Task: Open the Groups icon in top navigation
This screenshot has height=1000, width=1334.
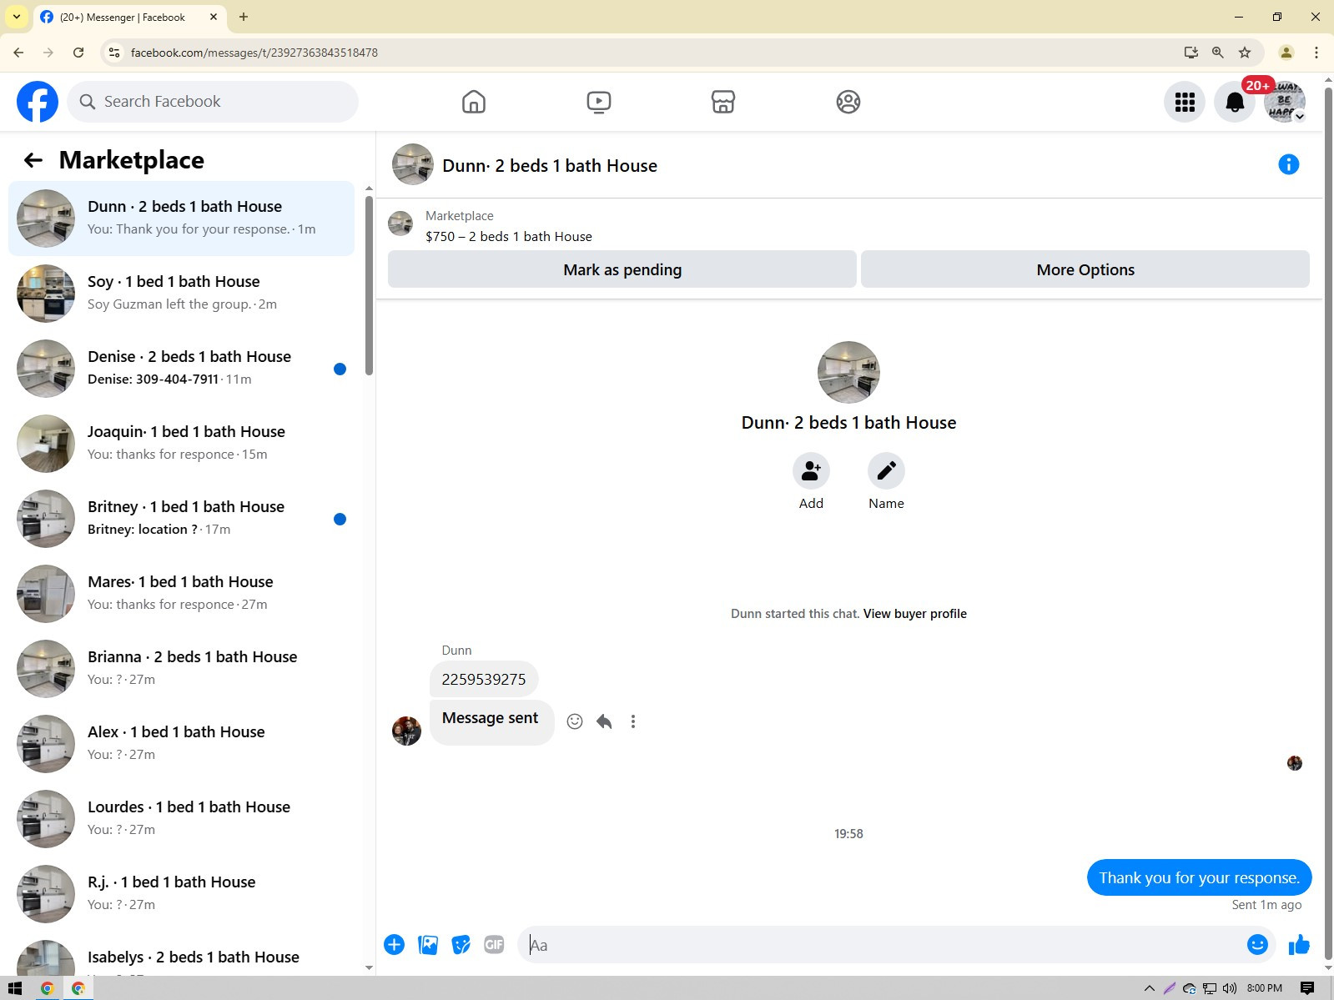Action: (848, 102)
